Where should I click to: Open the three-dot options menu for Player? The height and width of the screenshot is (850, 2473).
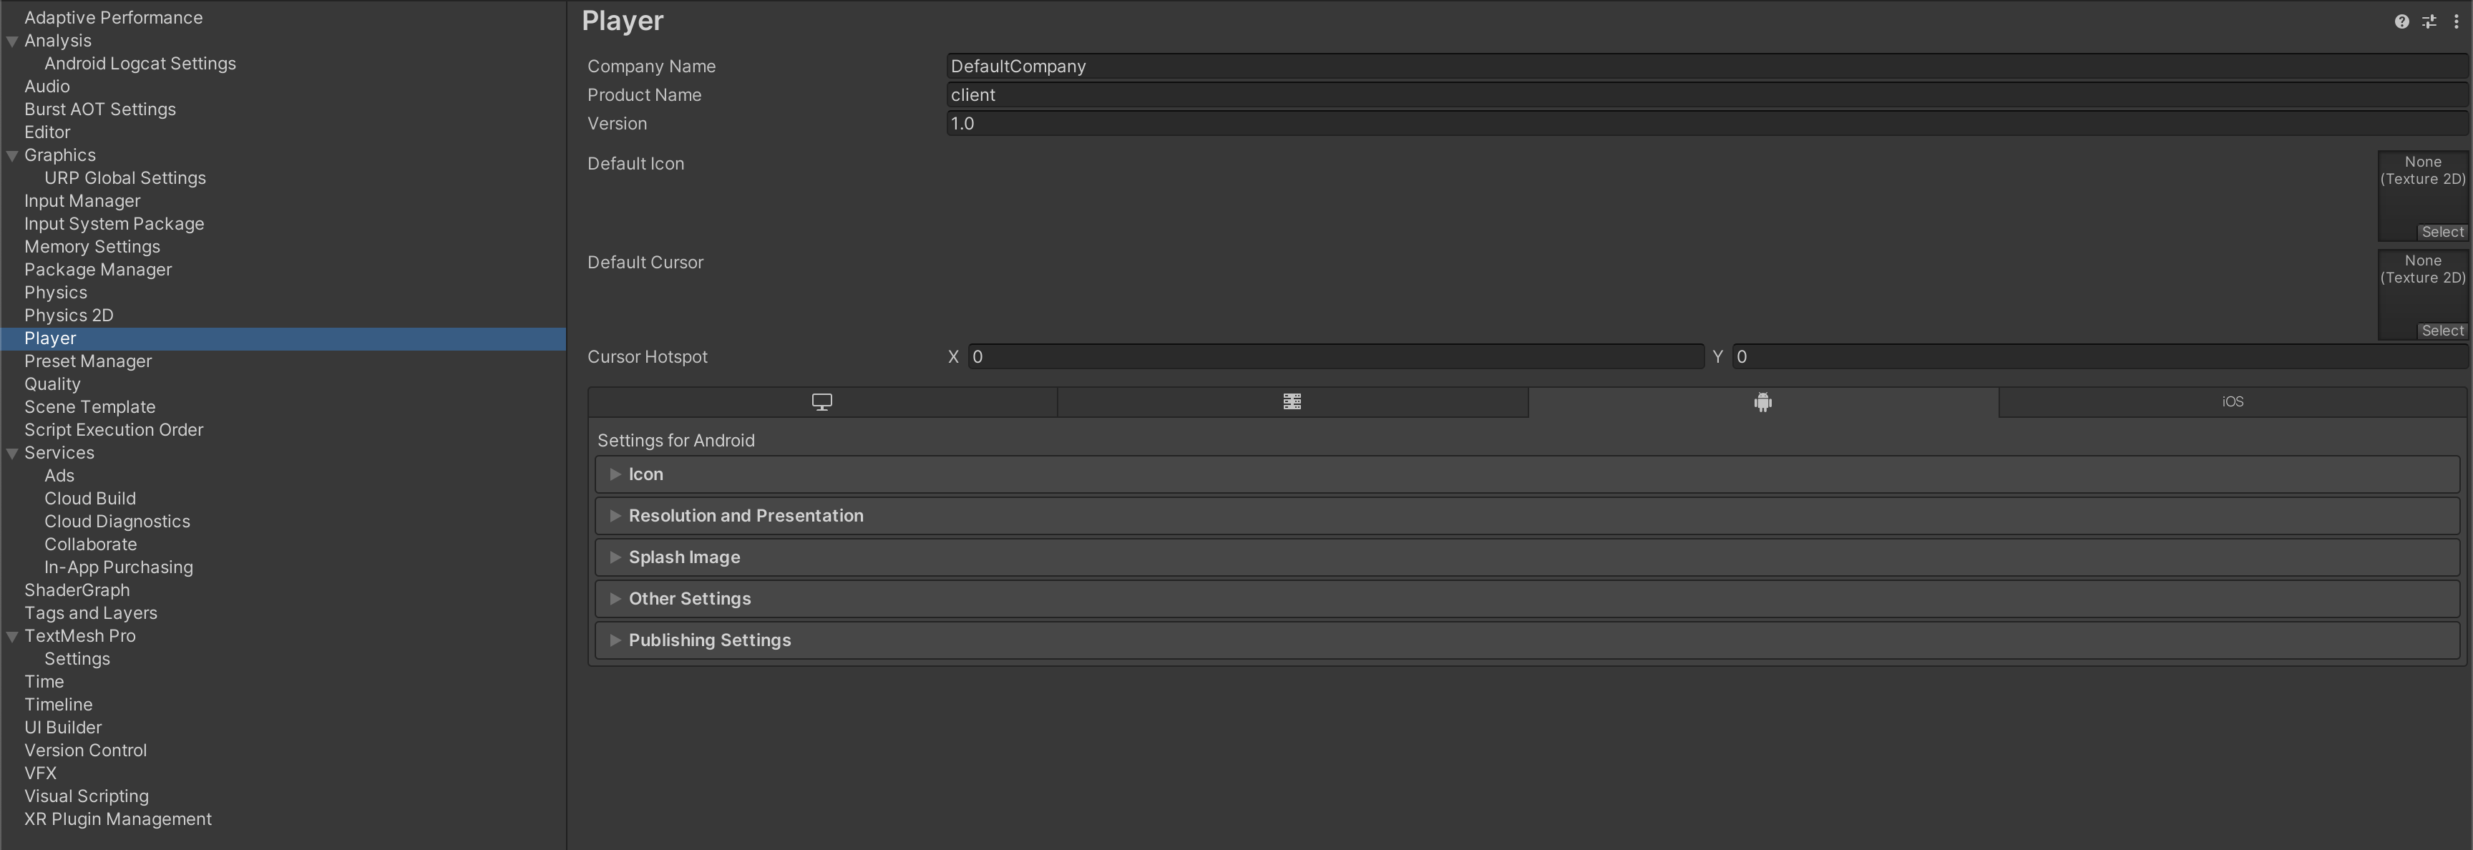2457,21
